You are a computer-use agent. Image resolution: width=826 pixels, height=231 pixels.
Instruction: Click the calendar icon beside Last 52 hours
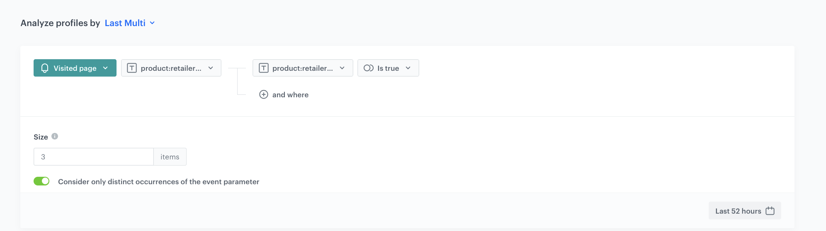[x=770, y=211]
